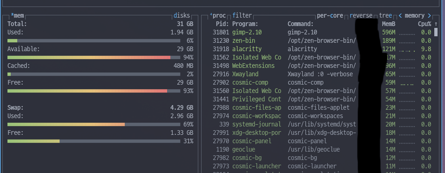Click the MemB column header
The width and height of the screenshot is (445, 173).
coord(389,24)
